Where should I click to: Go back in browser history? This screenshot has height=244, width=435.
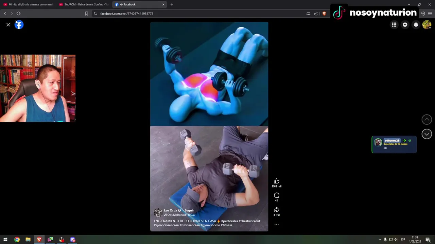5,14
